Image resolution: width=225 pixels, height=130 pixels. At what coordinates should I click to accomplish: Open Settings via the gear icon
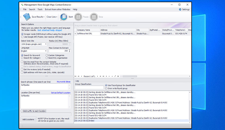[x=180, y=9]
